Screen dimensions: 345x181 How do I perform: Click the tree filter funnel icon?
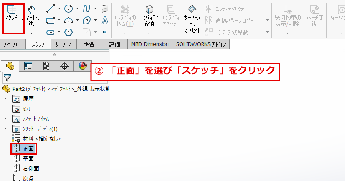[7, 78]
